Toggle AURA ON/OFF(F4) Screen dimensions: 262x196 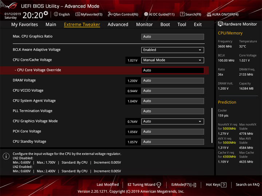[223, 14]
